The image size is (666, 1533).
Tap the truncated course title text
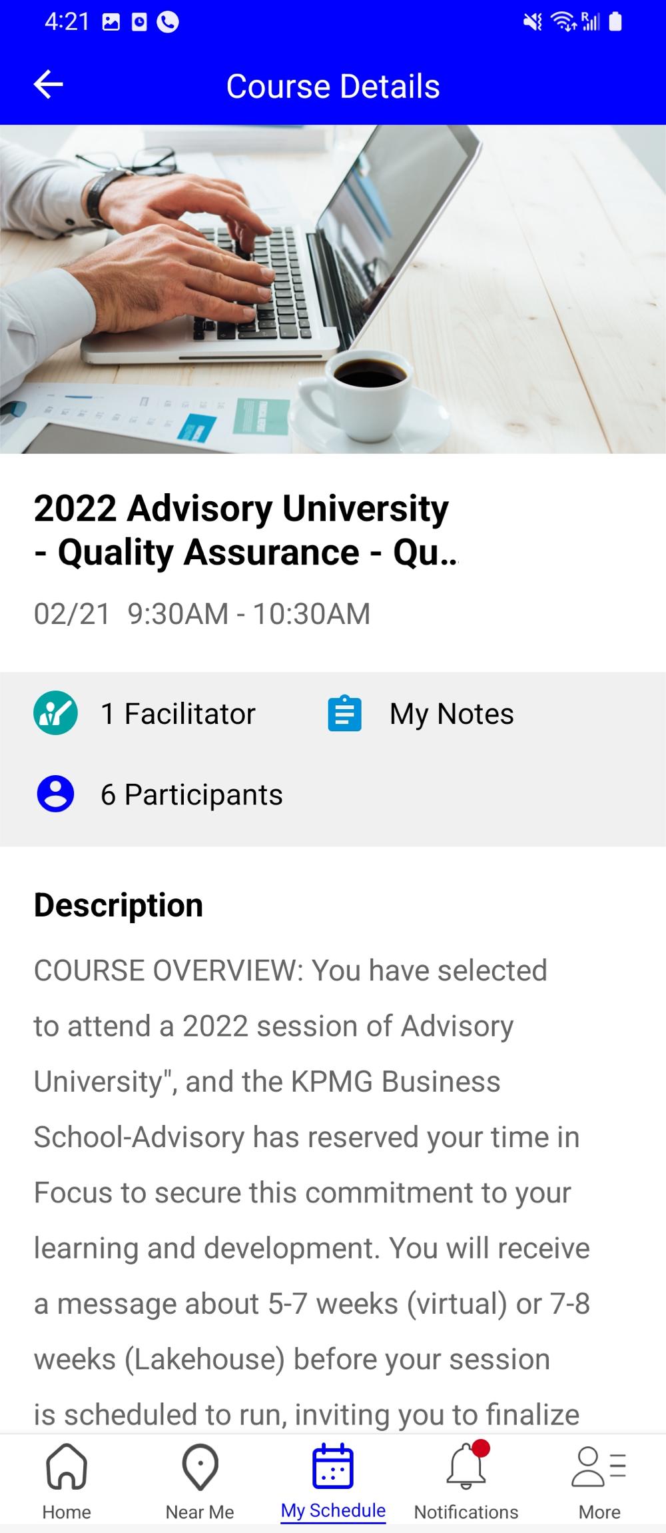coord(246,530)
